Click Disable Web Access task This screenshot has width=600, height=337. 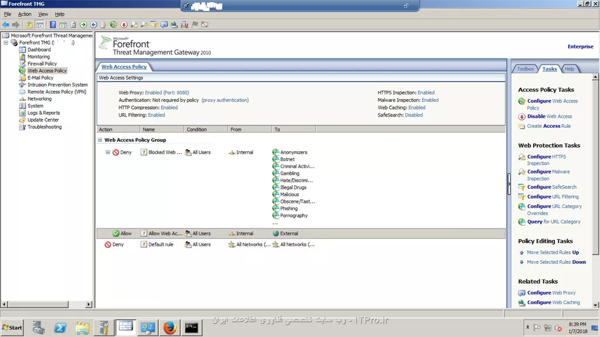coord(550,117)
